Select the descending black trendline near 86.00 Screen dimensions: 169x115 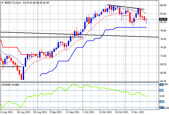[x=126, y=7]
